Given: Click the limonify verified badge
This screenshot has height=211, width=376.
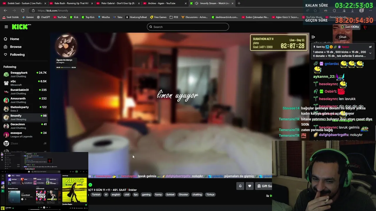Looking at the screenshot, I should (90, 185).
